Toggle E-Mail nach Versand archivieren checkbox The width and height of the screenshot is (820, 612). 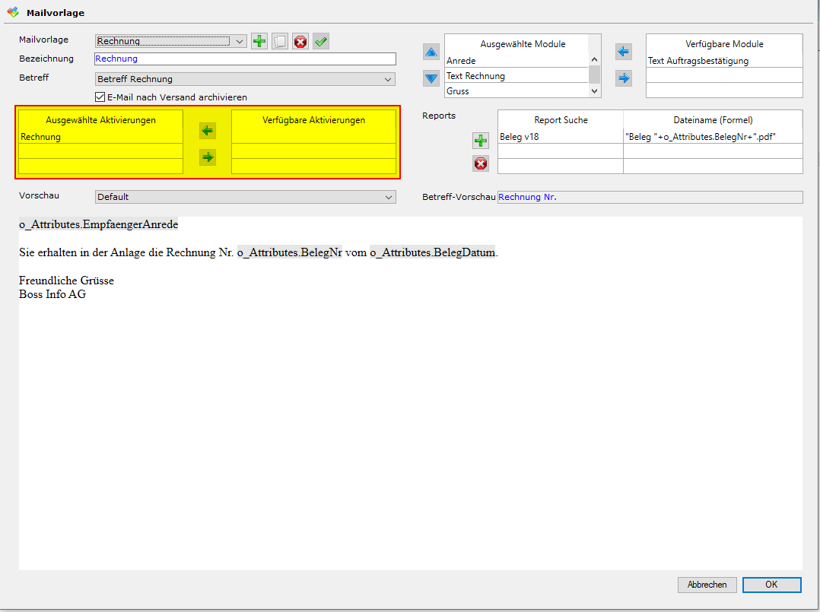coord(100,97)
